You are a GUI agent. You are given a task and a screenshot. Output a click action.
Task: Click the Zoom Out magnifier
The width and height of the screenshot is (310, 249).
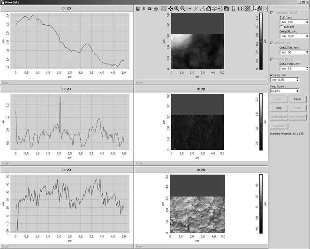coord(182,8)
